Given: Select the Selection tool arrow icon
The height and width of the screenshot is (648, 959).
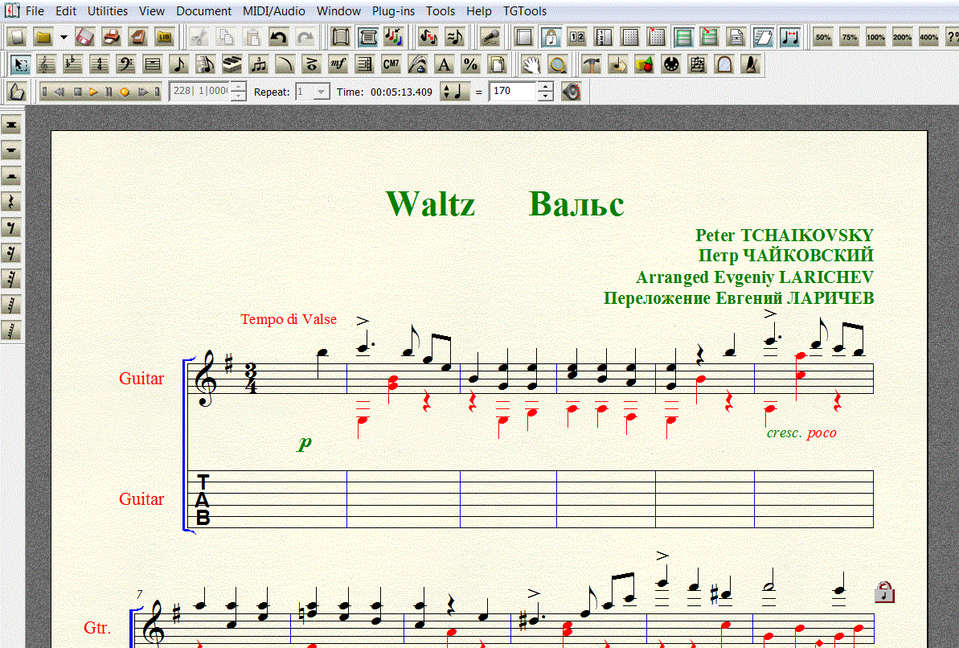Looking at the screenshot, I should (x=19, y=64).
